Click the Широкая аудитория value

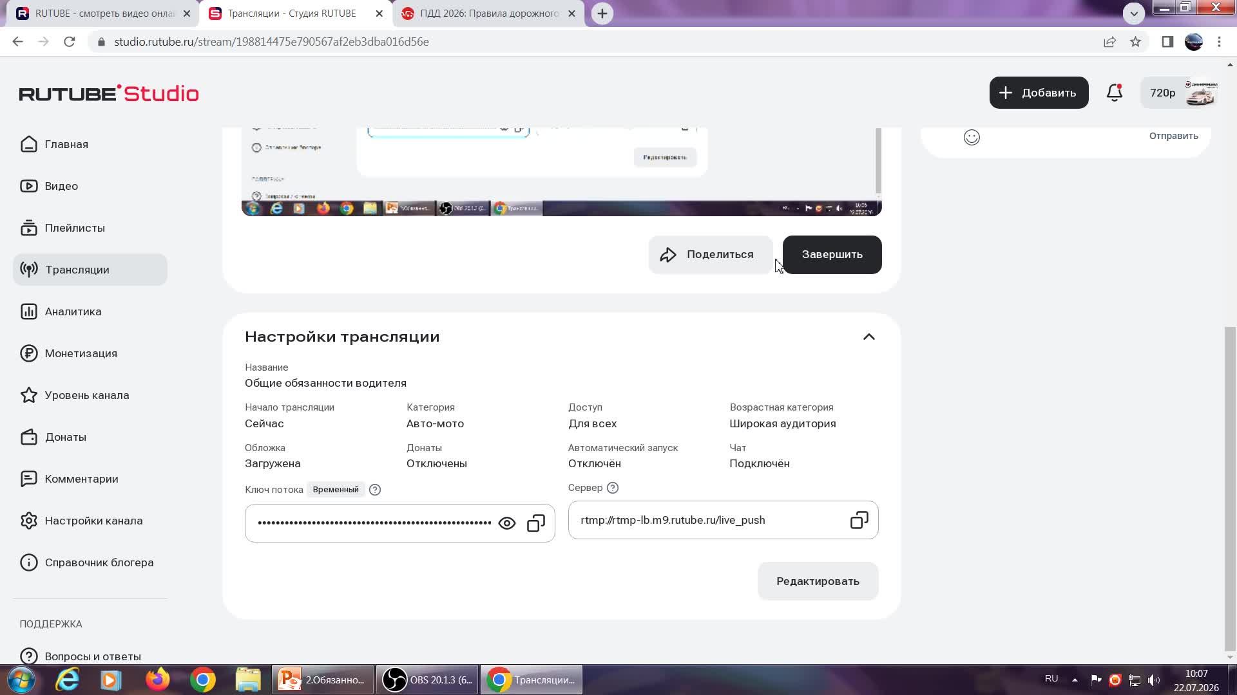(x=782, y=423)
